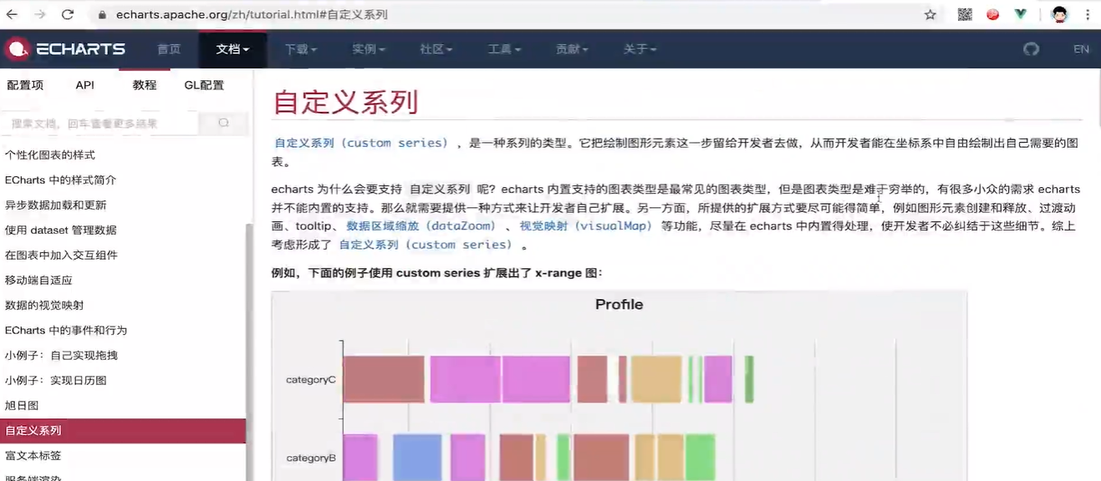
Task: Open the 首页 navigation item
Action: 169,49
